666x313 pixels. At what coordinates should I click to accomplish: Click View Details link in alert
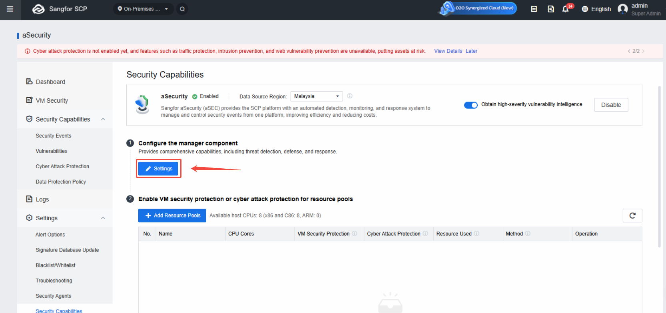pyautogui.click(x=448, y=51)
